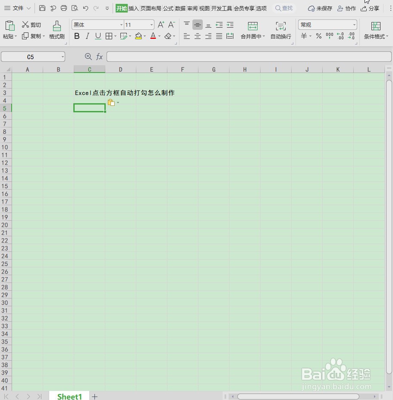This screenshot has width=393, height=400.
Task: Click the fx insert function icon
Action: (99, 57)
